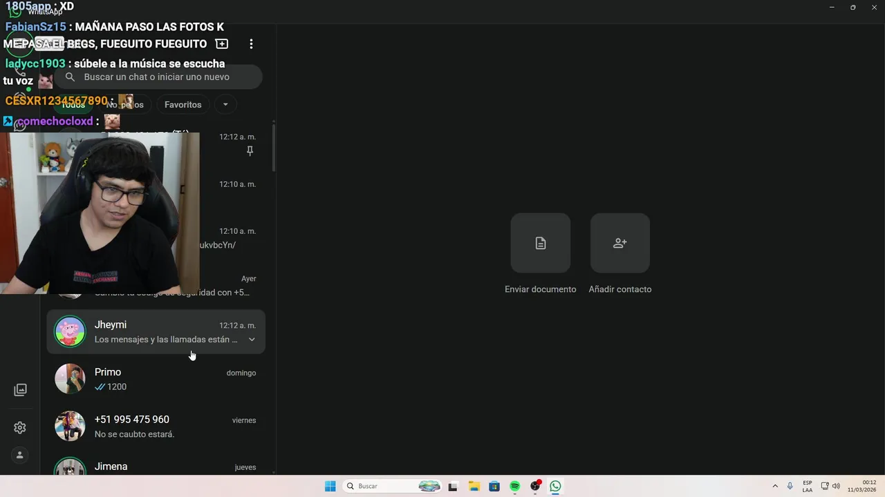Click the microphone icon in the system tray
Screen dimensions: 885x497
point(790,486)
